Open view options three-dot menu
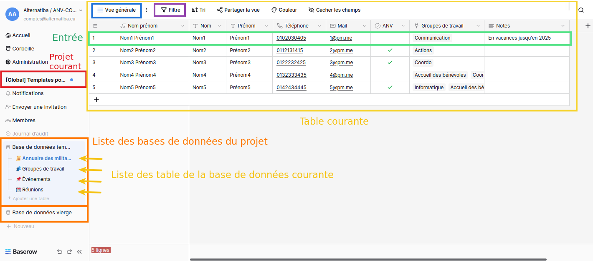Screen dimensions: 593x261 146,10
